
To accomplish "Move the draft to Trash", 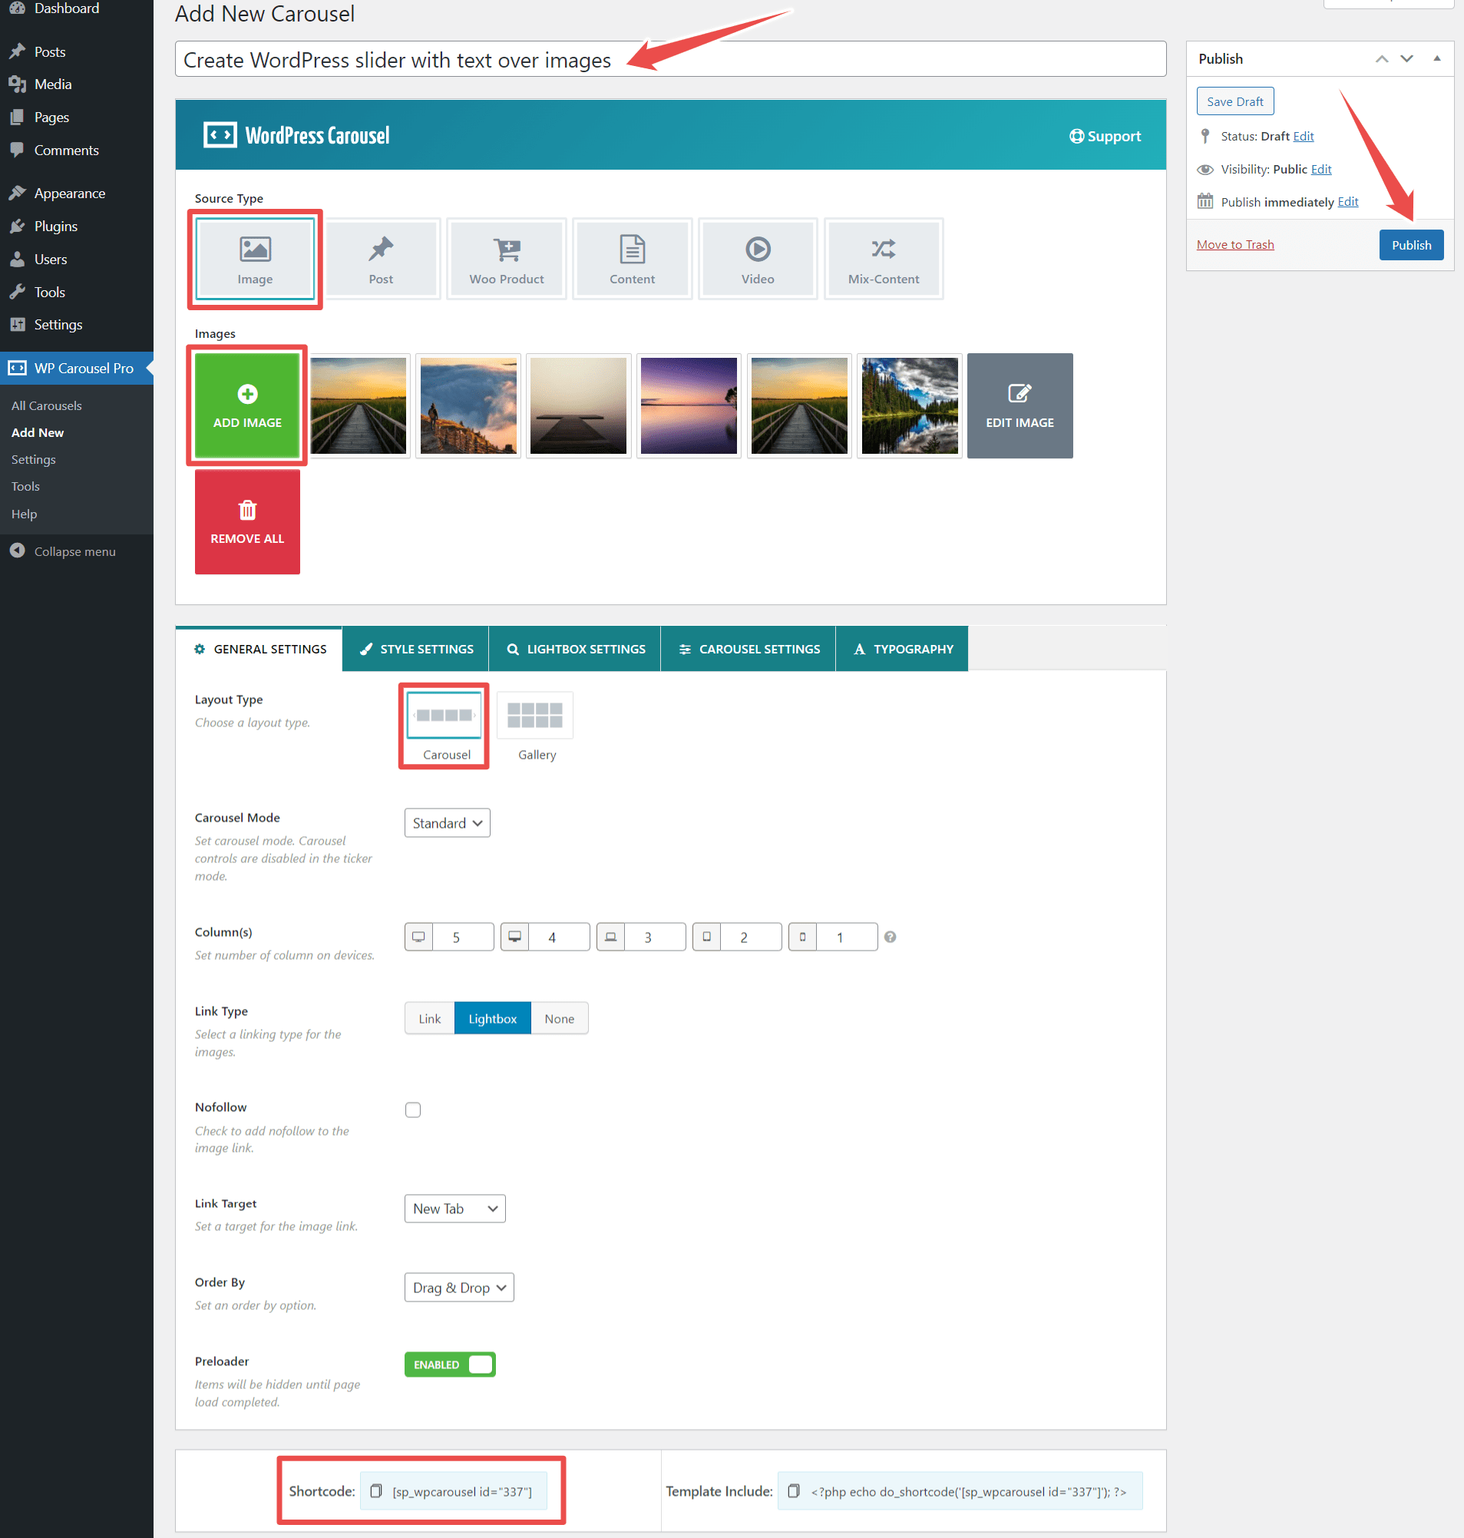I will pyautogui.click(x=1234, y=243).
